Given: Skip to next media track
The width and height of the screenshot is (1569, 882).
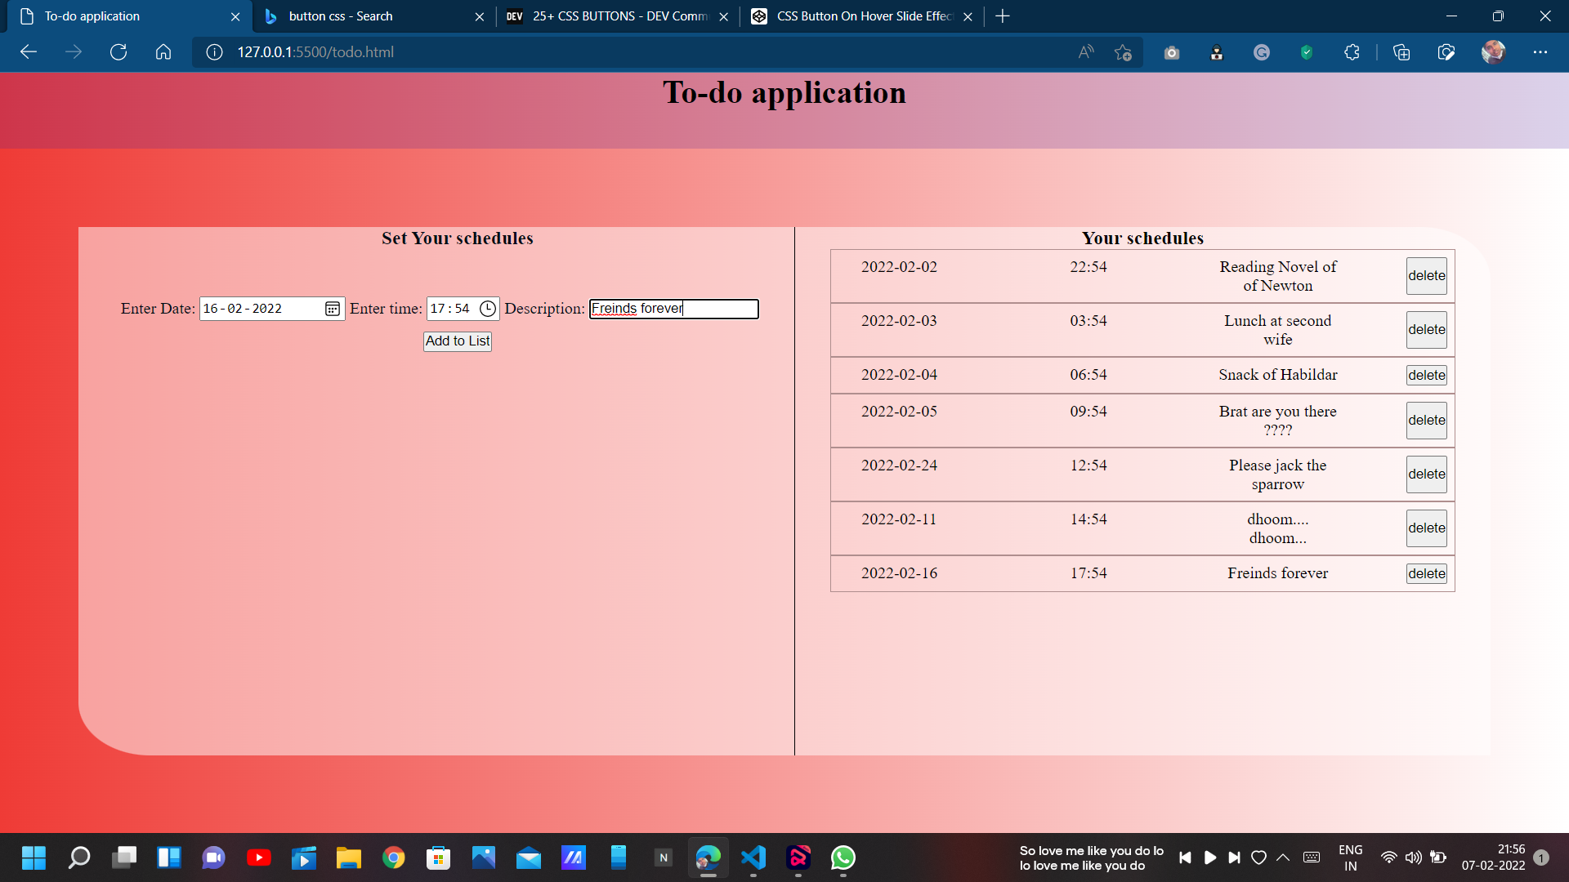Looking at the screenshot, I should pos(1235,857).
